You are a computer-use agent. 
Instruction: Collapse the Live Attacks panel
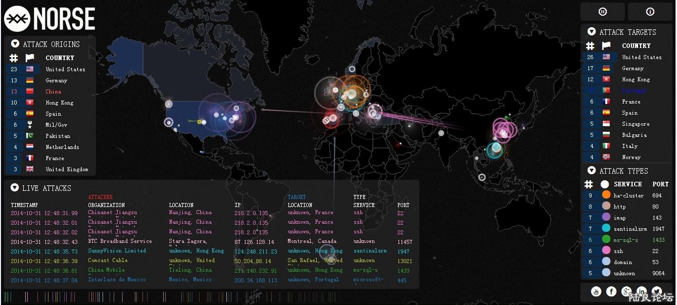tap(15, 188)
